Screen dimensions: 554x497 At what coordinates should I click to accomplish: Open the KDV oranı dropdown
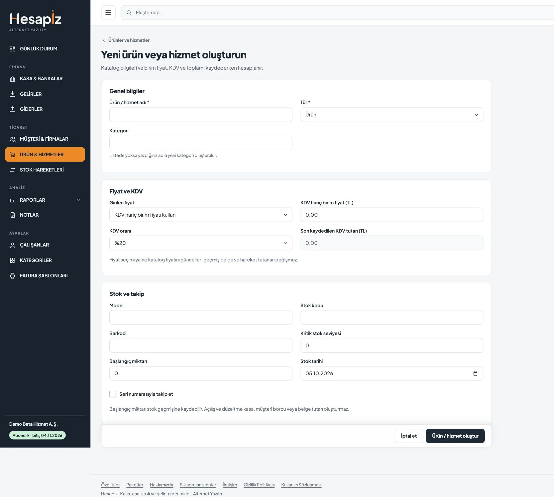tap(201, 243)
